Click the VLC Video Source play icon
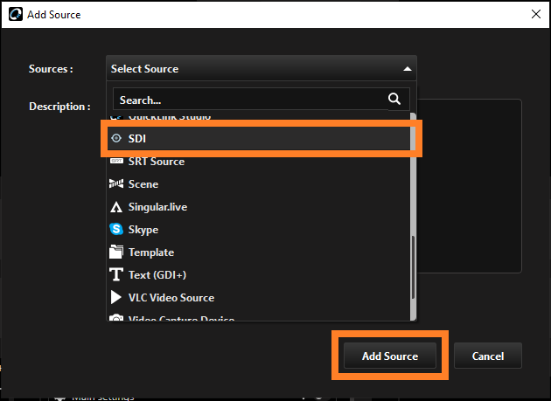The width and height of the screenshot is (551, 401). [116, 298]
